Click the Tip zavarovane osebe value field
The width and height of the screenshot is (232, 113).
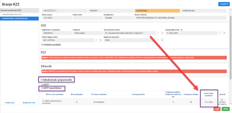click(x=130, y=33)
